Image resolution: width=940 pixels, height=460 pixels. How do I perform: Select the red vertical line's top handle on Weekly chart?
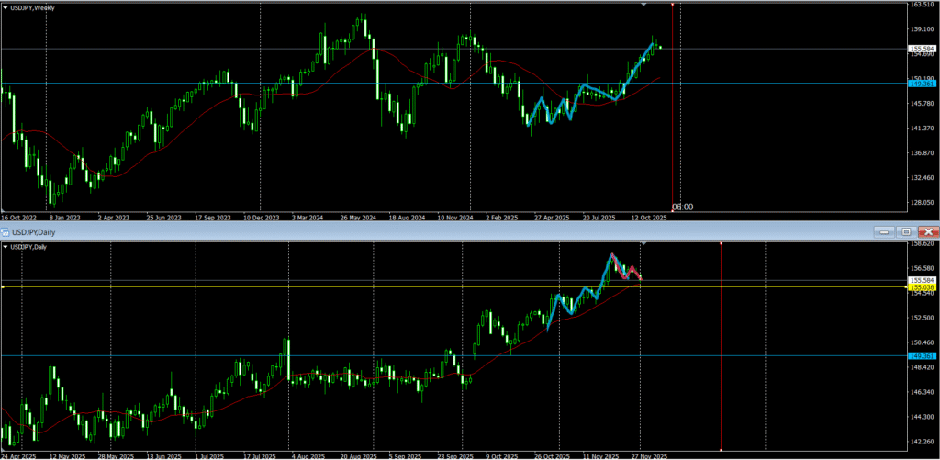click(673, 5)
